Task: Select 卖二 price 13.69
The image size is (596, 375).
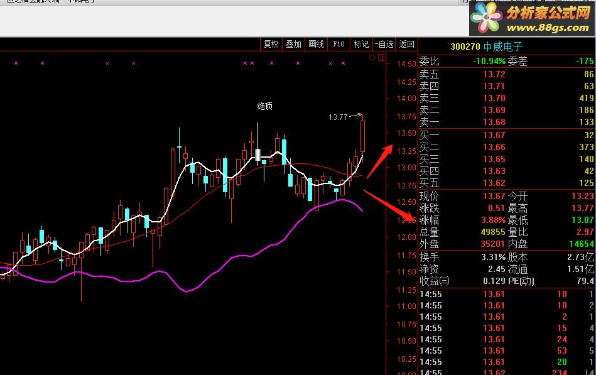Action: pyautogui.click(x=494, y=111)
